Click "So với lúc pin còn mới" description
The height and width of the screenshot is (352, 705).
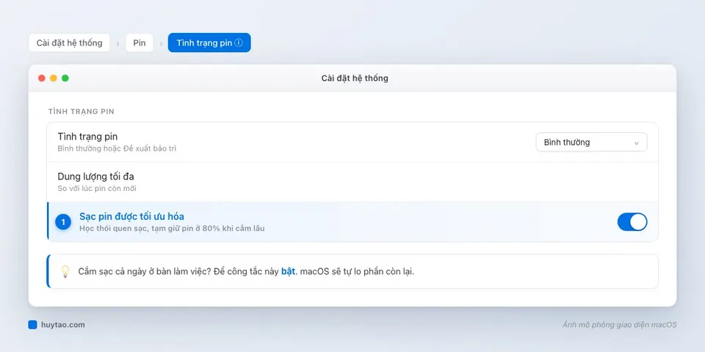coord(97,189)
